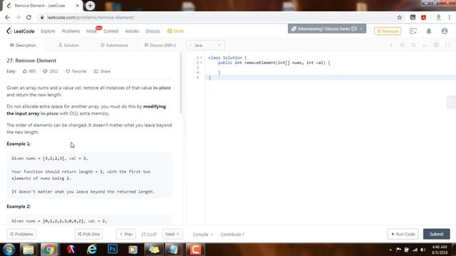Open Internet Explorer from taskbar

[92, 250]
